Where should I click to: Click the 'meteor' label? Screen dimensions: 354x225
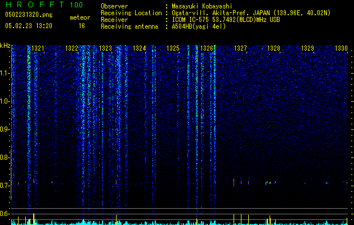(80, 17)
